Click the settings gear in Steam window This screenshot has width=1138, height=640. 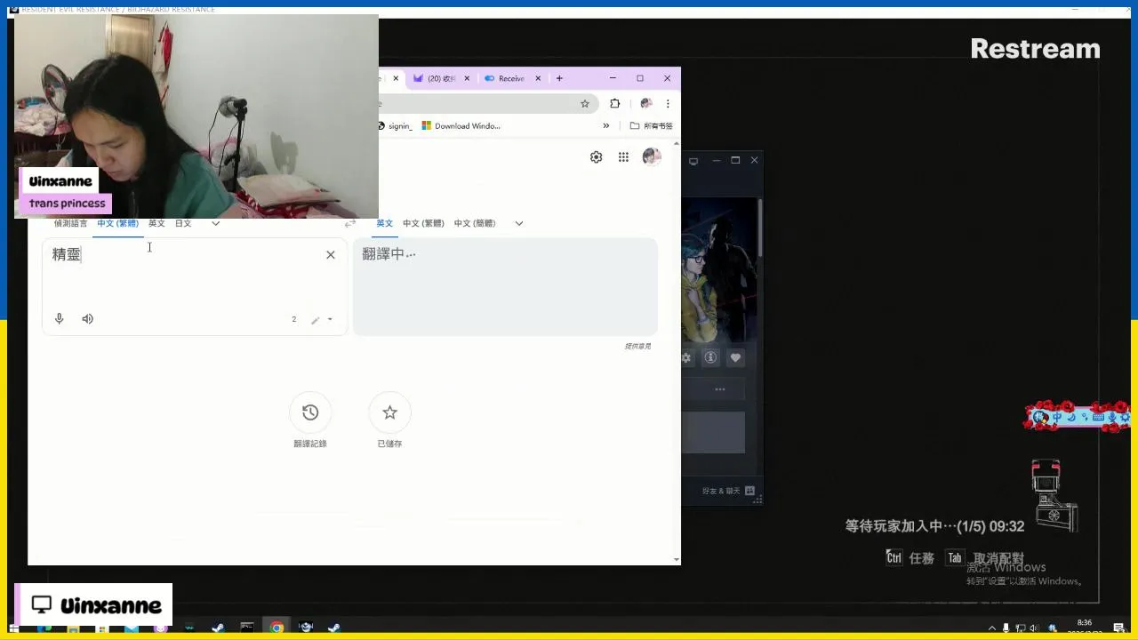(686, 358)
